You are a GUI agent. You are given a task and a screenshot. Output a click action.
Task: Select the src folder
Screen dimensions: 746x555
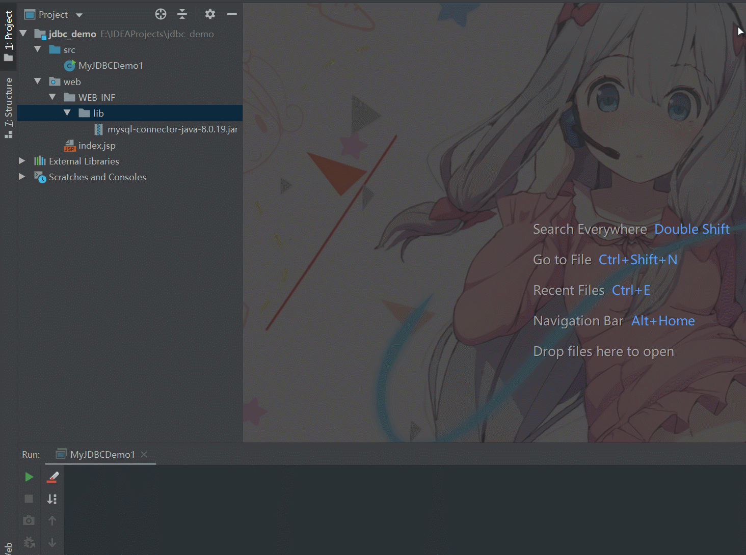[x=69, y=50]
